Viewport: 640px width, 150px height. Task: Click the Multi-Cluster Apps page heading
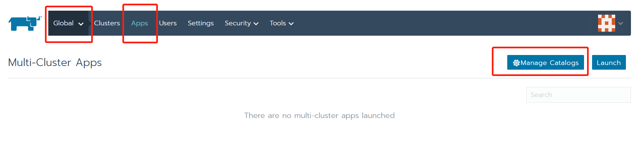pos(55,63)
